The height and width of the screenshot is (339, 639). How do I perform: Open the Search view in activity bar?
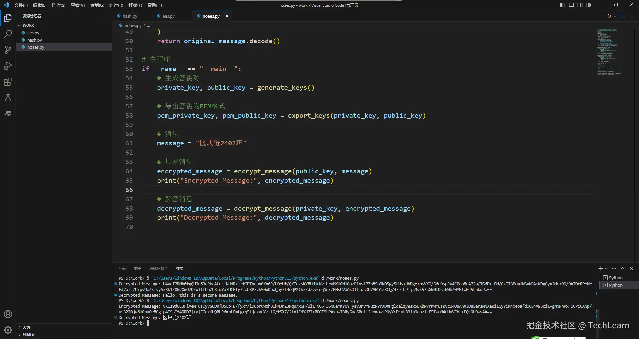point(8,34)
